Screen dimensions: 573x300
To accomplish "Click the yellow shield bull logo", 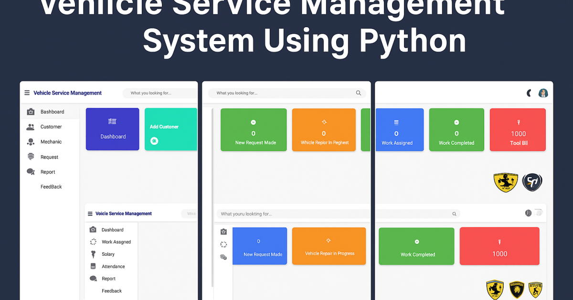I will click(x=506, y=182).
